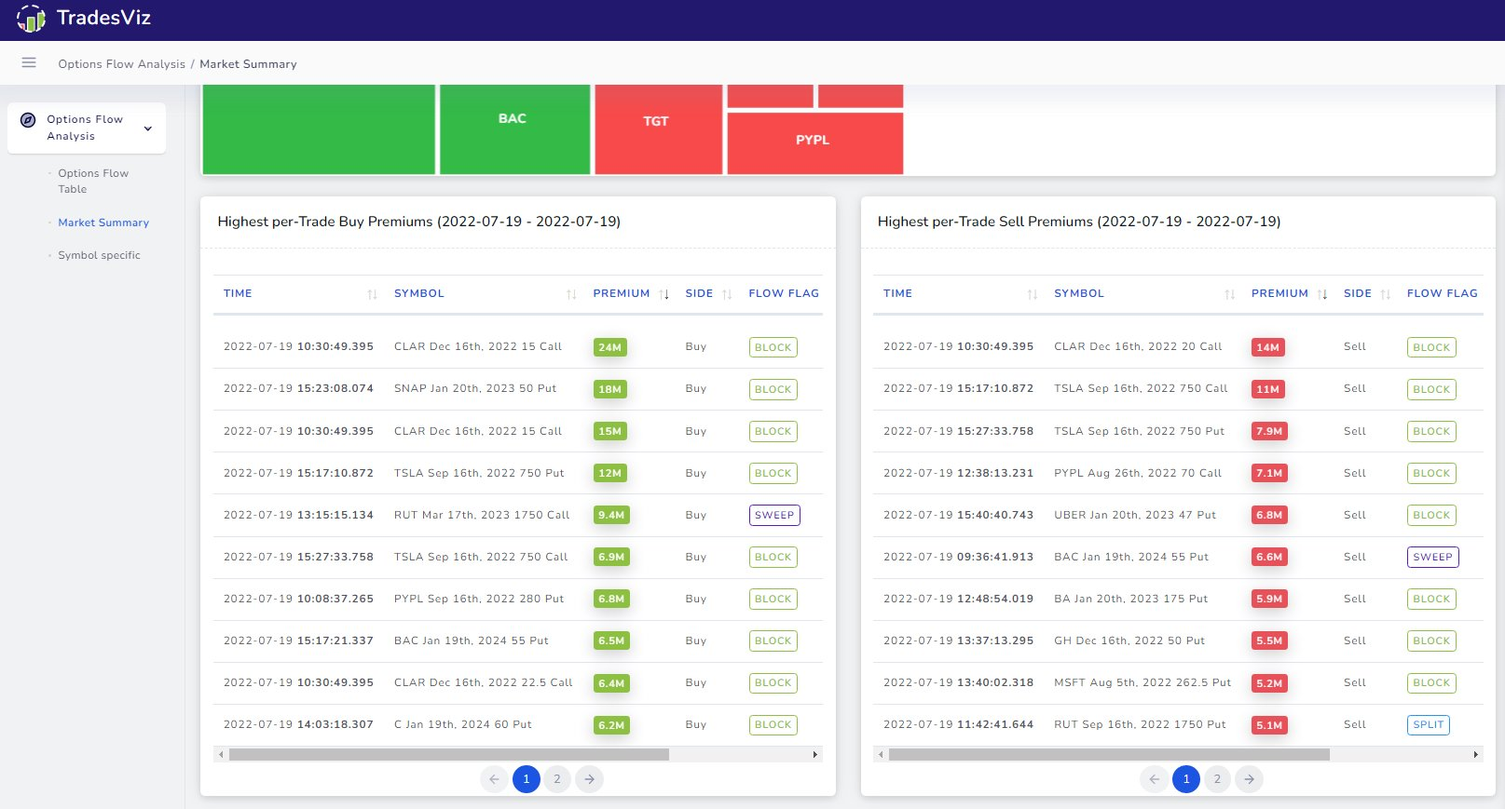Click the 6.2M buy premium badge
1505x809 pixels.
click(x=611, y=725)
